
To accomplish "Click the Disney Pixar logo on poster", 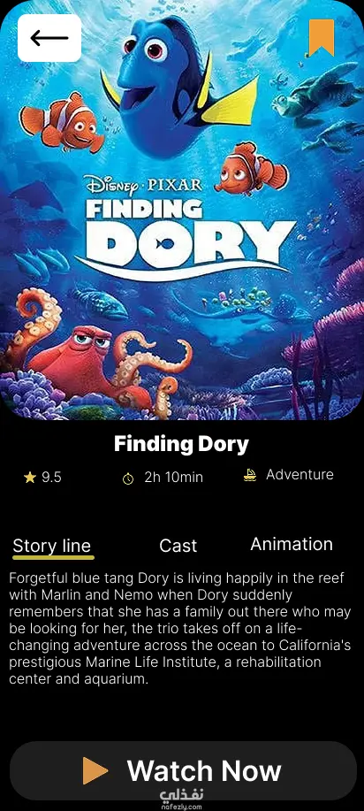I will (x=143, y=185).
